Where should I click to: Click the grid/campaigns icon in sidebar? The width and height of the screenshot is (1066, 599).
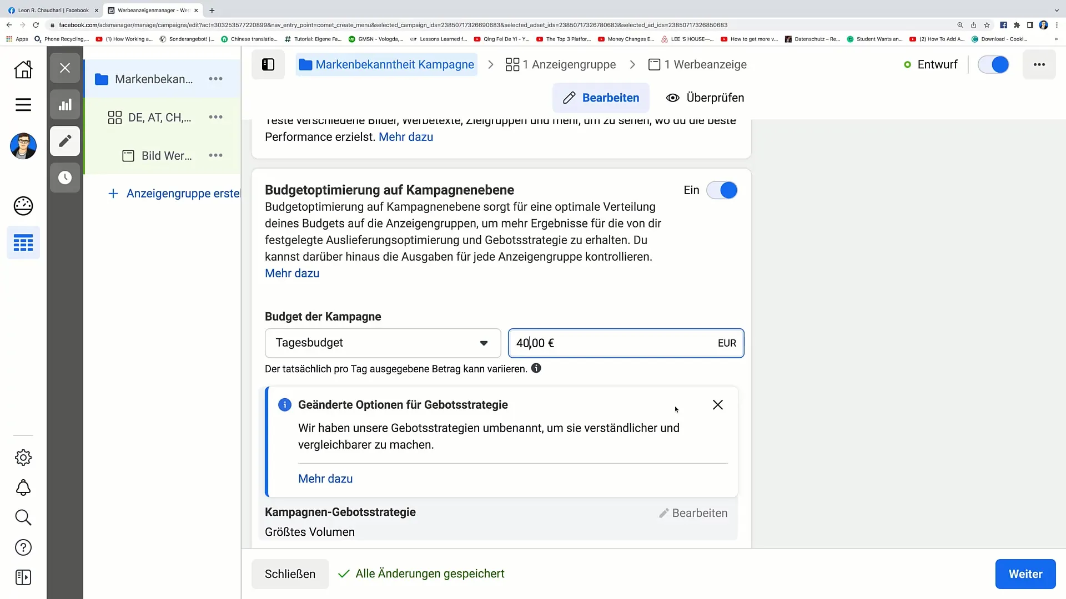point(23,243)
